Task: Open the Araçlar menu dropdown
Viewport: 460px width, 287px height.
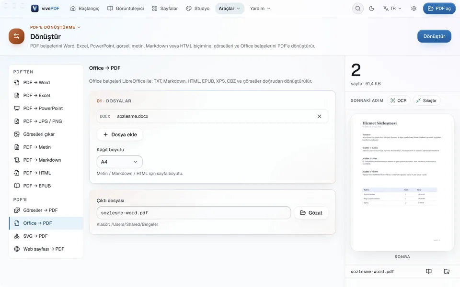Action: [x=230, y=9]
